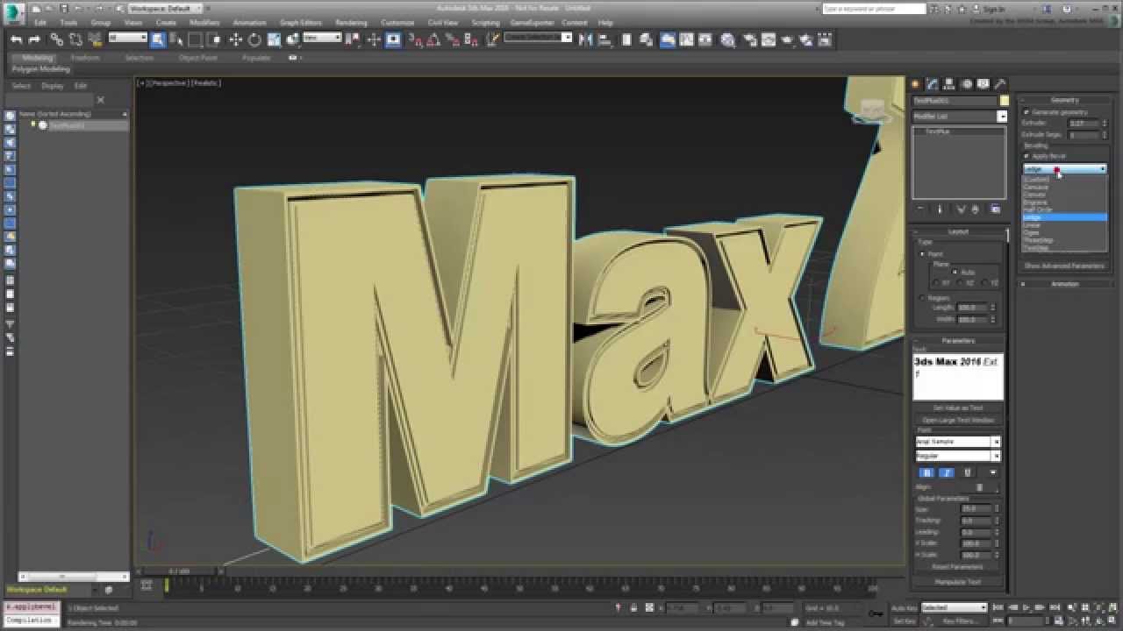Switch to the Motion command panel tab
This screenshot has height=631, width=1123.
pos(966,84)
